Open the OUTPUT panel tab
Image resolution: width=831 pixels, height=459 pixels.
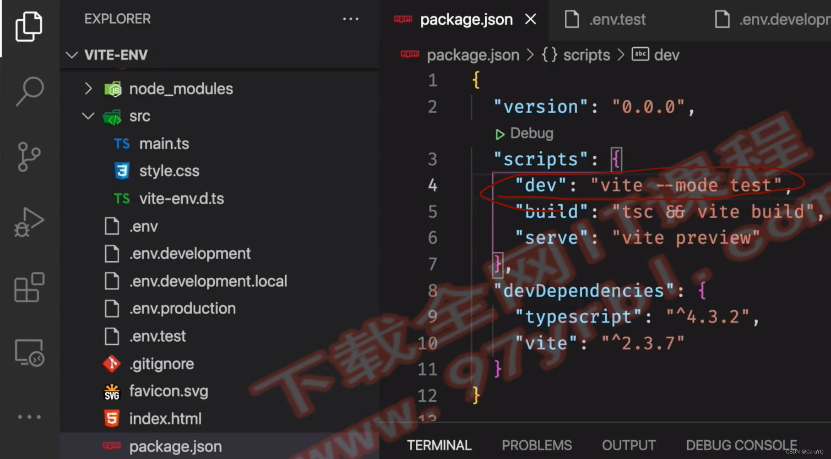[629, 445]
